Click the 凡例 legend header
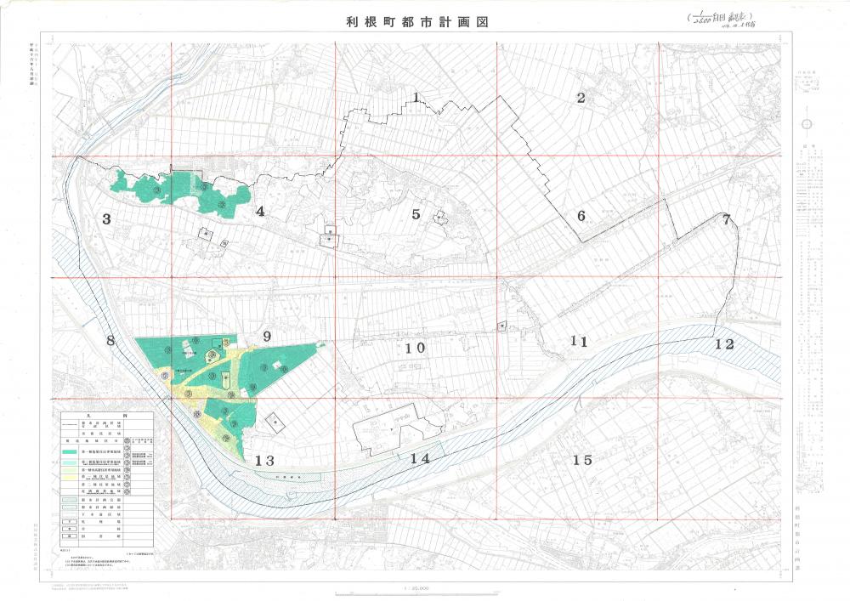Screen dimensions: 850x601 click(x=107, y=415)
